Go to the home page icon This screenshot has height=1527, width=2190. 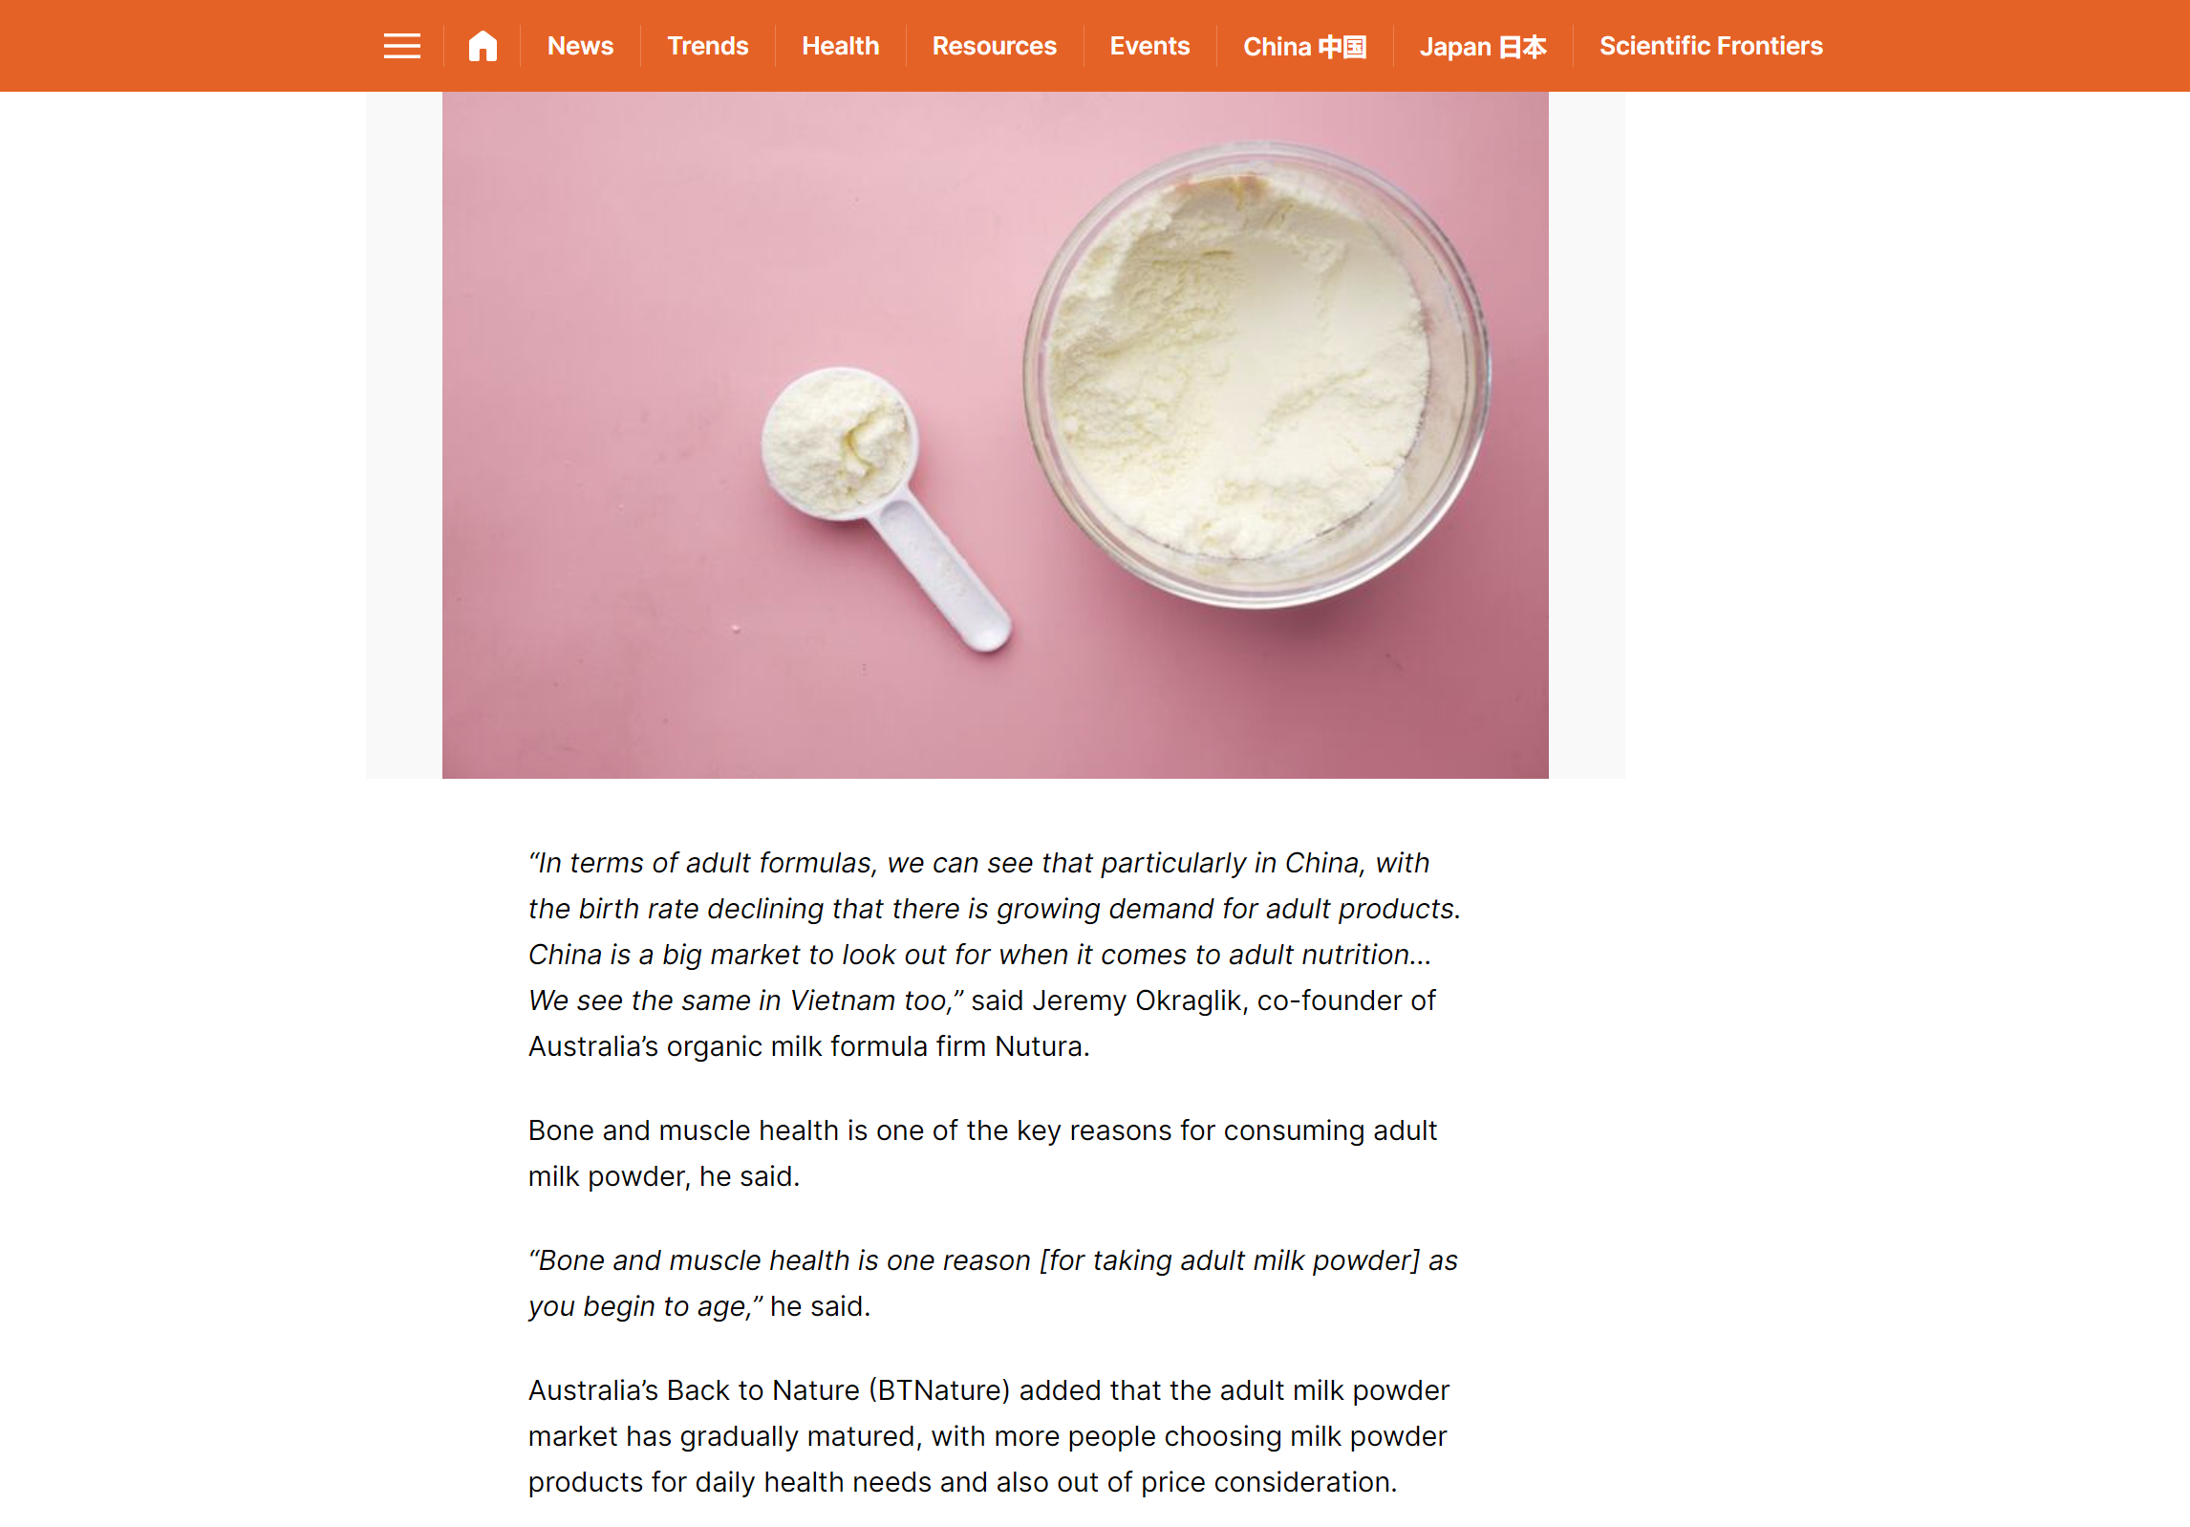coord(483,46)
